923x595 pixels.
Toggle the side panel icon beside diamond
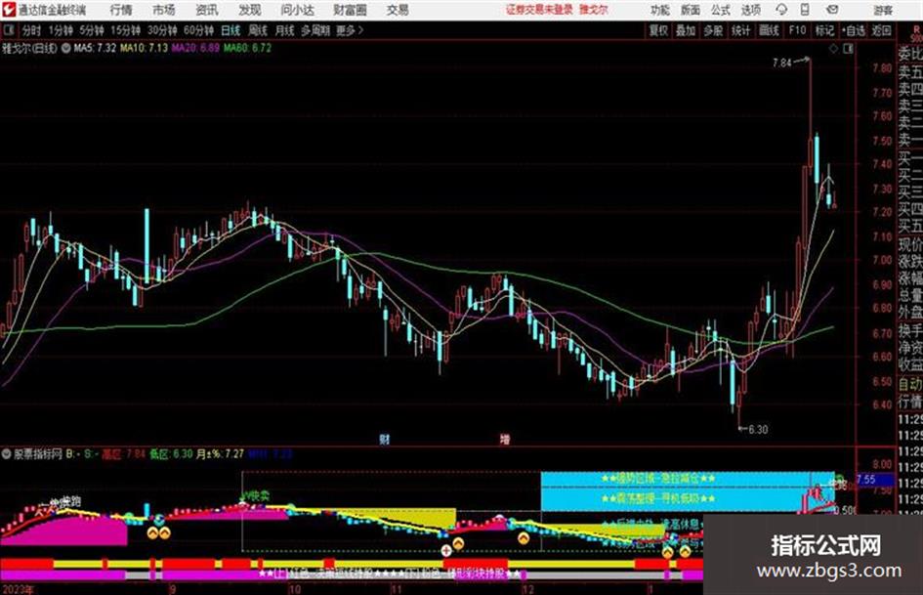pyautogui.click(x=848, y=49)
